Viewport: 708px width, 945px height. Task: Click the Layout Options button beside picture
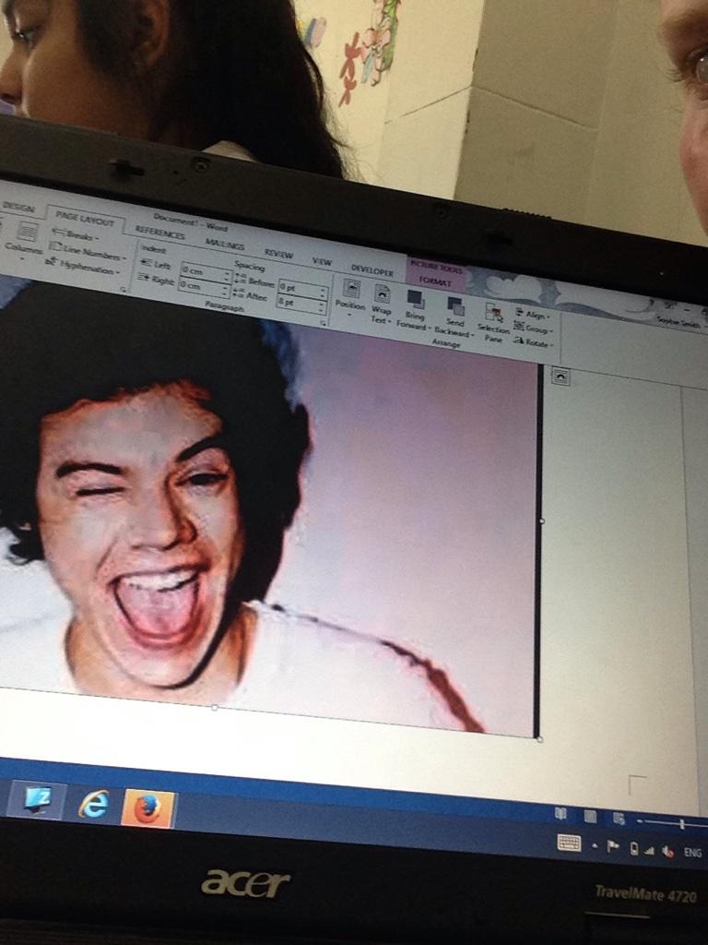pyautogui.click(x=560, y=376)
